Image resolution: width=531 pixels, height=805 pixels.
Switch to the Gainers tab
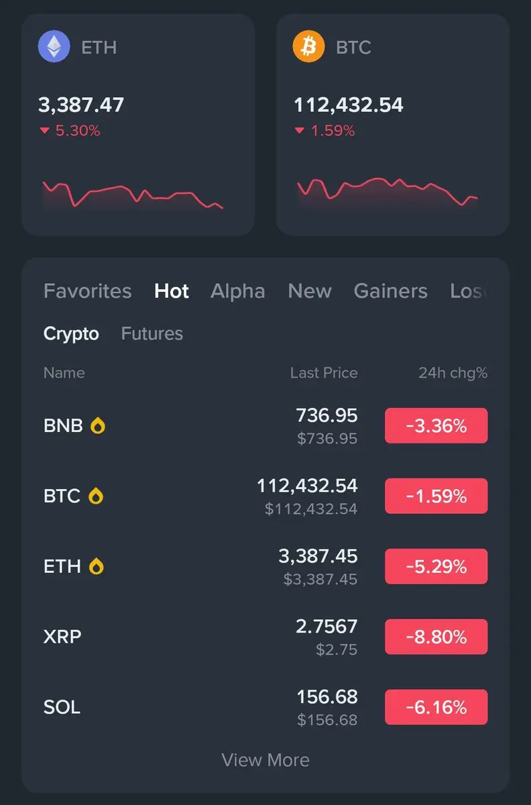pyautogui.click(x=391, y=291)
